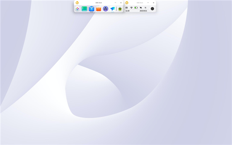Screen dimensions: 232x145
Task: Minimize the left DDE Dock window
Action: point(115,3)
